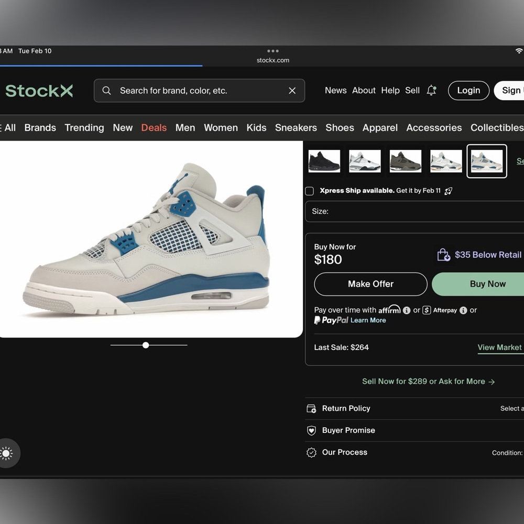Open the Men category
The width and height of the screenshot is (524, 524).
[185, 128]
